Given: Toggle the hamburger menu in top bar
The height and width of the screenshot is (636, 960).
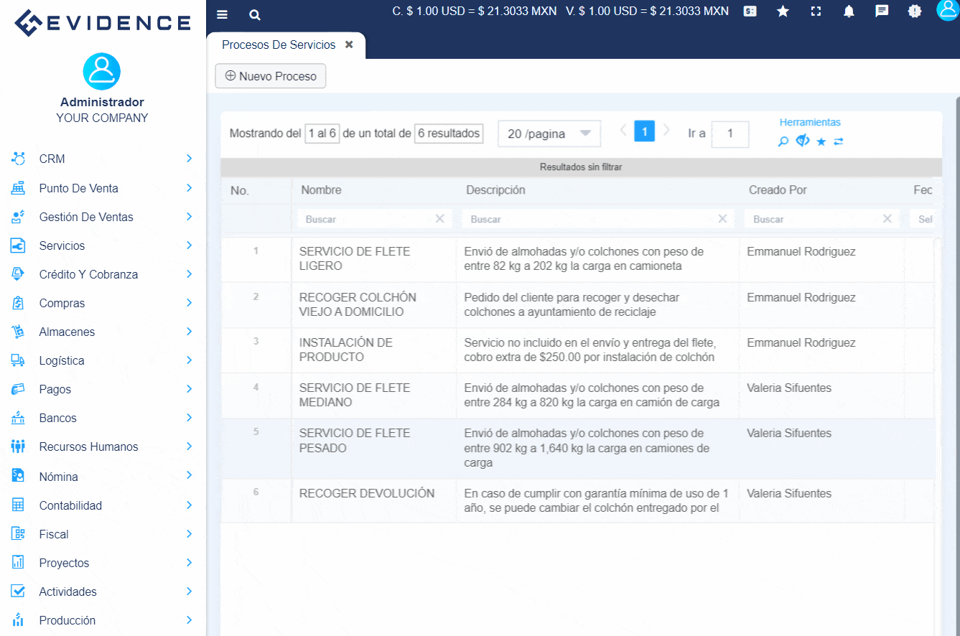Looking at the screenshot, I should pyautogui.click(x=222, y=14).
